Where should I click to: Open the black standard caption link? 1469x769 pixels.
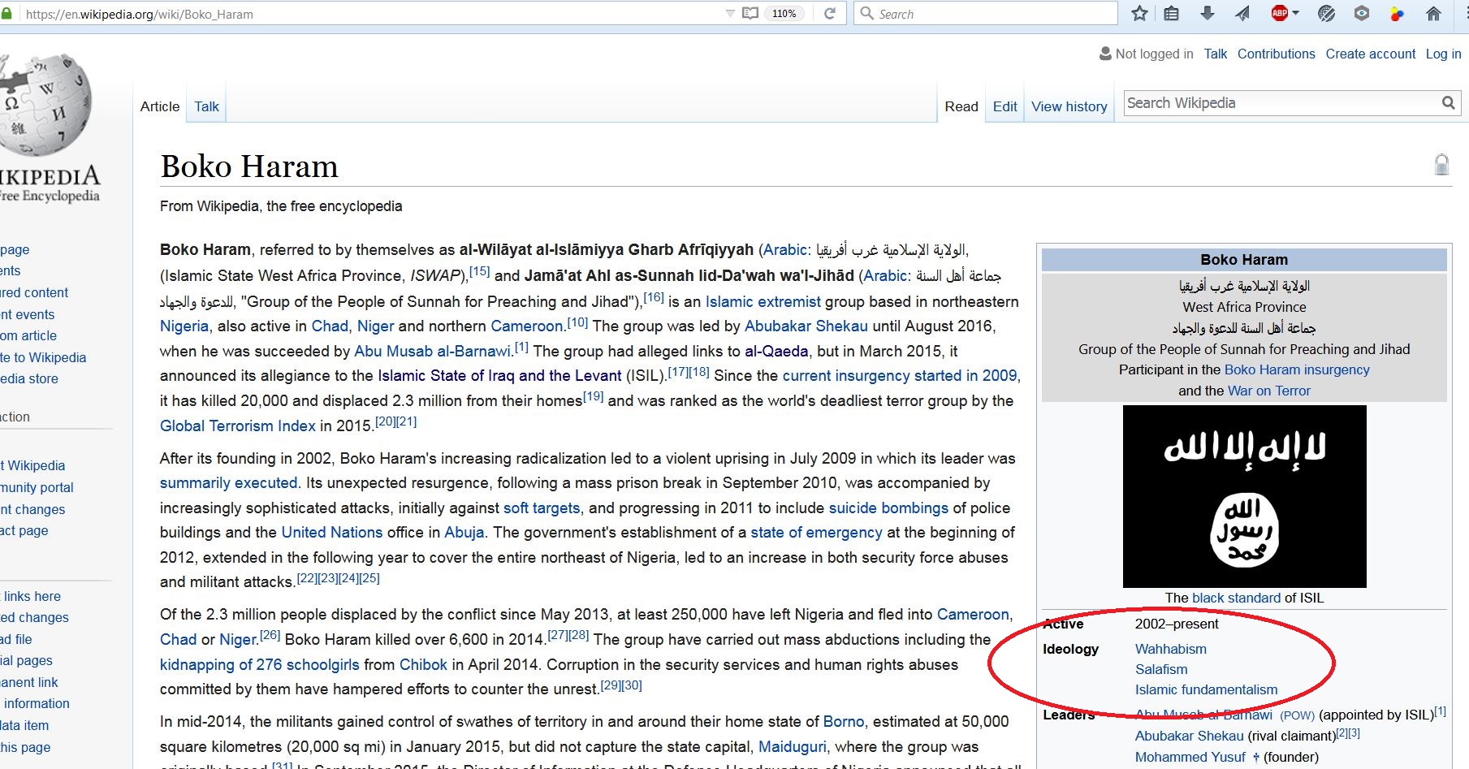(x=1236, y=598)
